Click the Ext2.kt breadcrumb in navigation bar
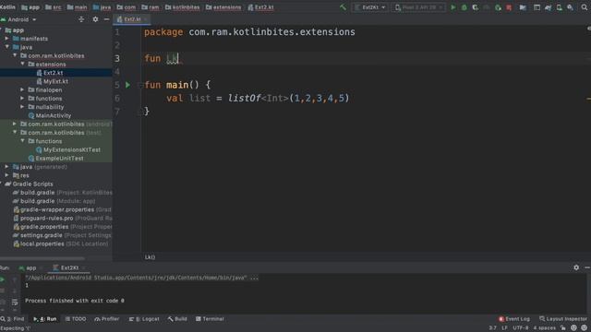 260,7
